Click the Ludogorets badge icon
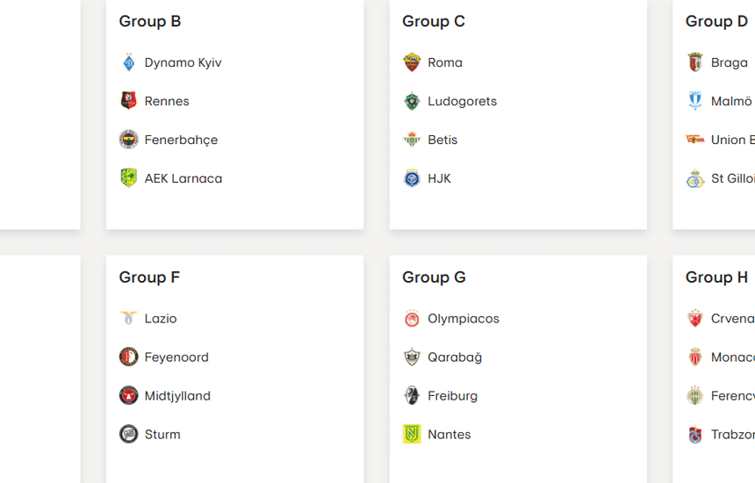 click(x=412, y=101)
